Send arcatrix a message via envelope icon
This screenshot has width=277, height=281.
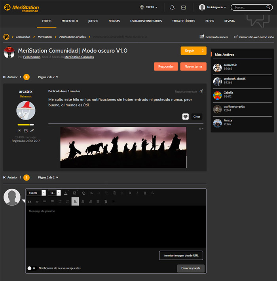coord(26,131)
